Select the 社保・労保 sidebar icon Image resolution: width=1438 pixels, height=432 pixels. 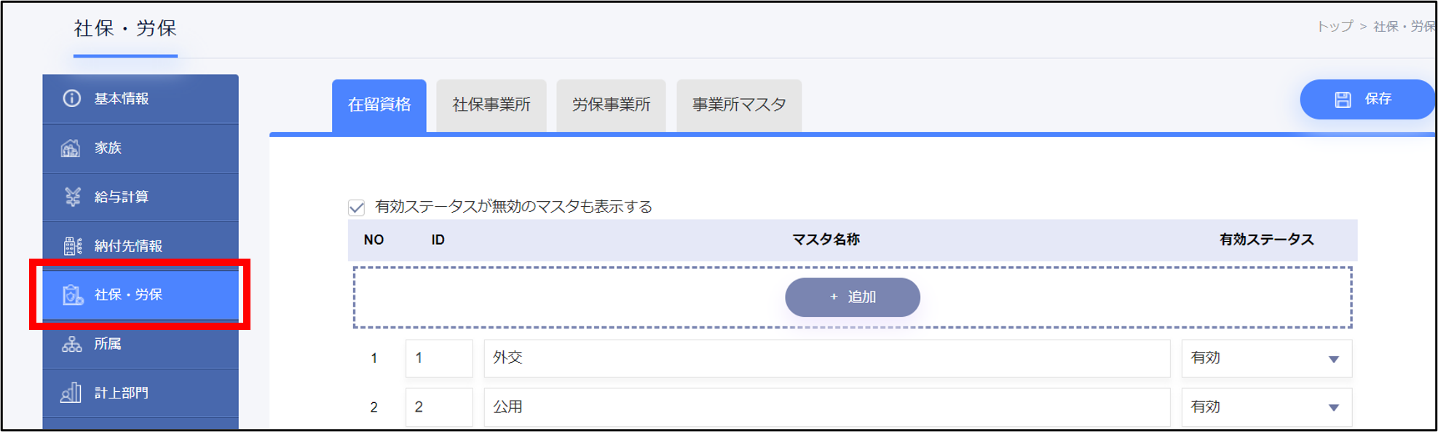(72, 295)
